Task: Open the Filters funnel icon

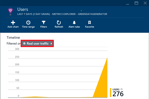Action: (44, 23)
